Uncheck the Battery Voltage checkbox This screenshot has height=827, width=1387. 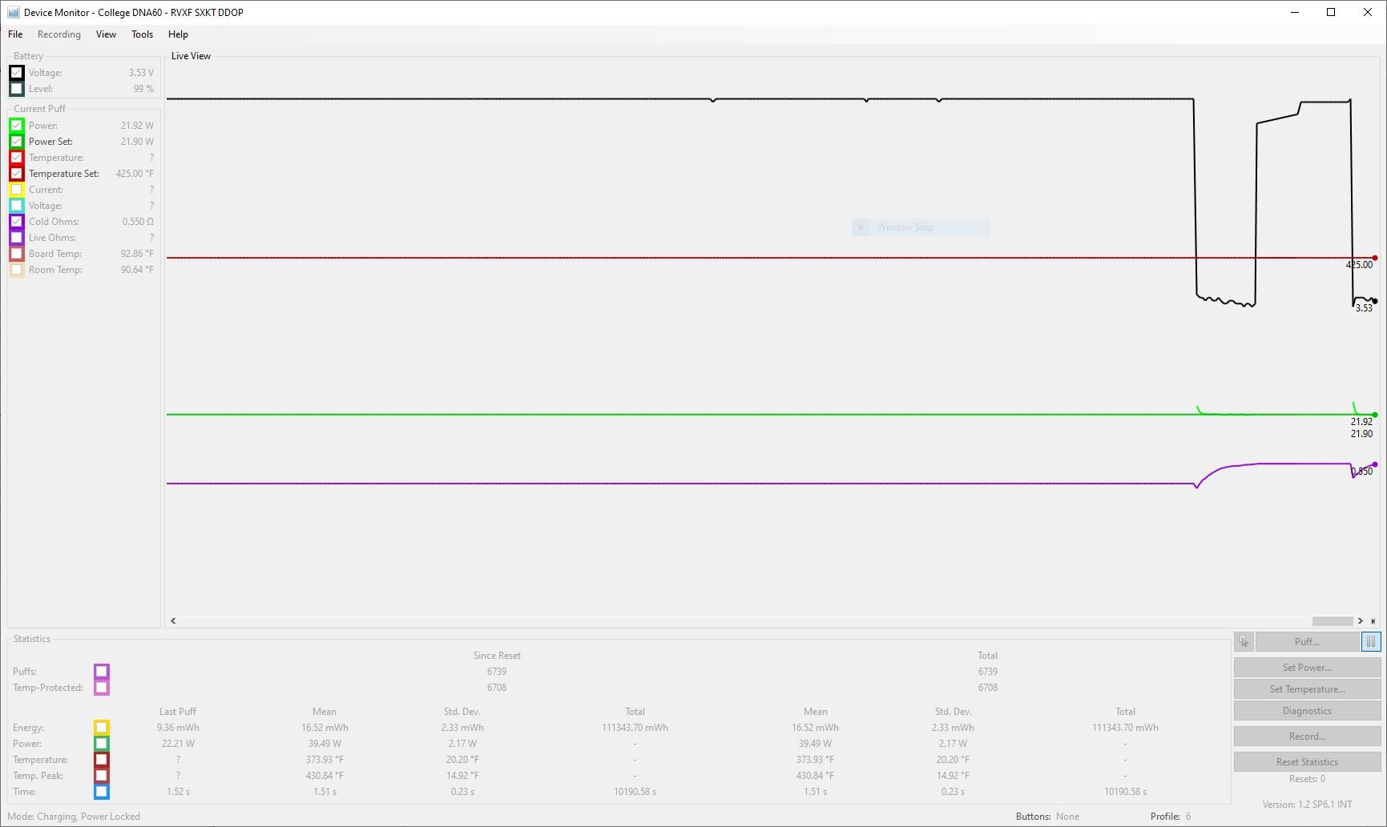(x=16, y=73)
